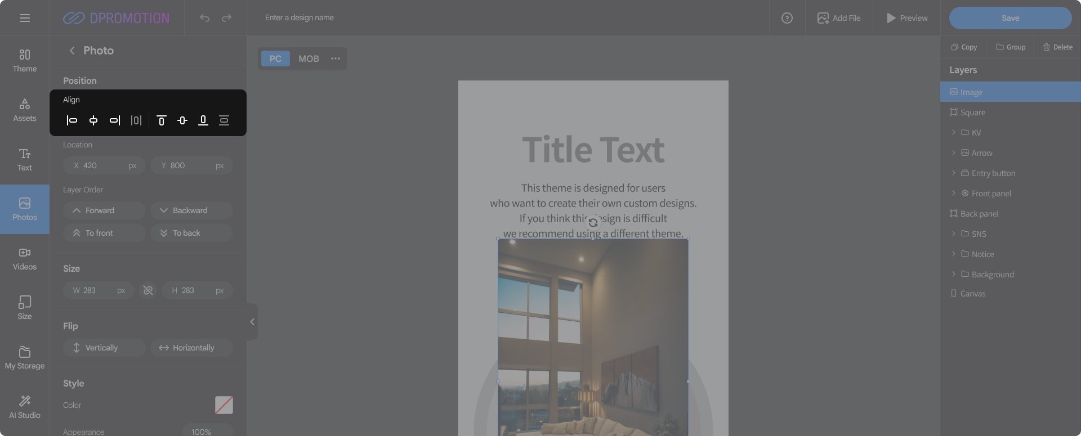Image resolution: width=1081 pixels, height=436 pixels.
Task: Open the Videos sidebar section
Action: coord(25,259)
